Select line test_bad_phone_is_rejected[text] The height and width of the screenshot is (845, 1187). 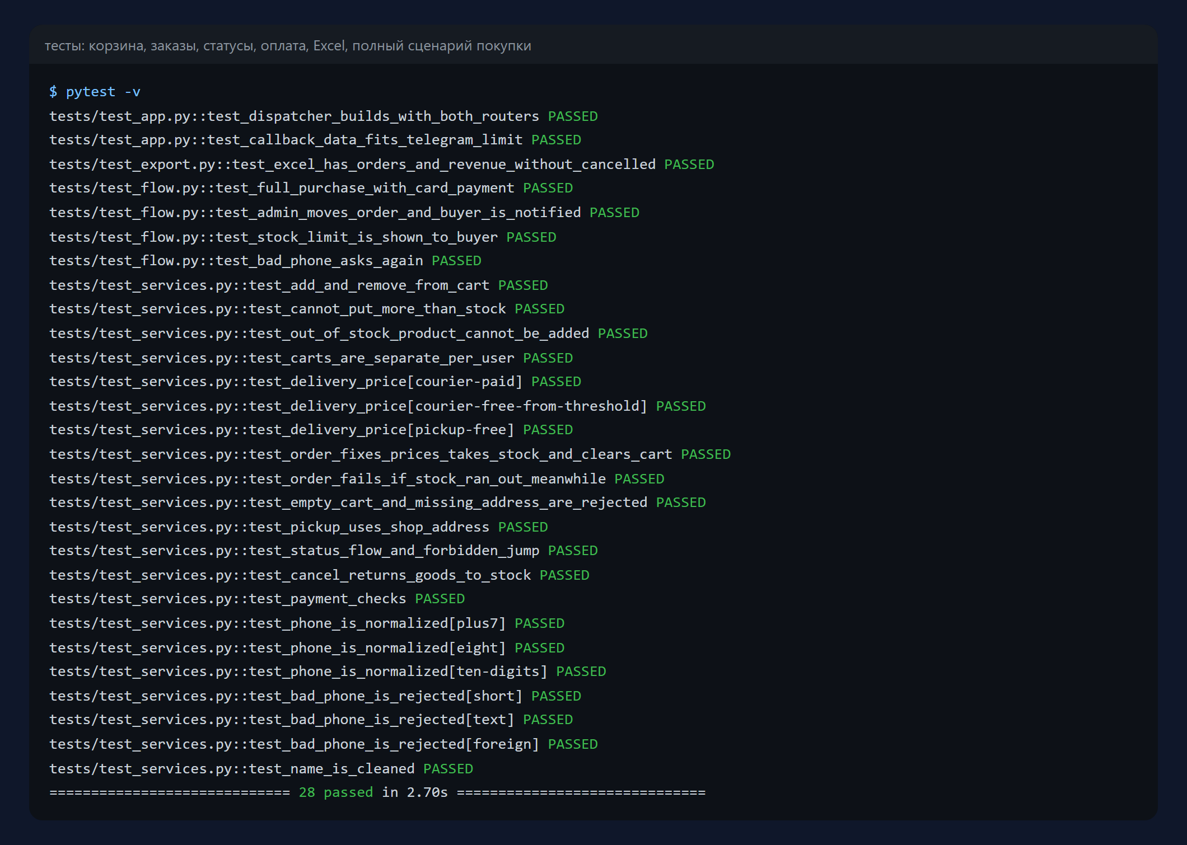click(x=311, y=720)
